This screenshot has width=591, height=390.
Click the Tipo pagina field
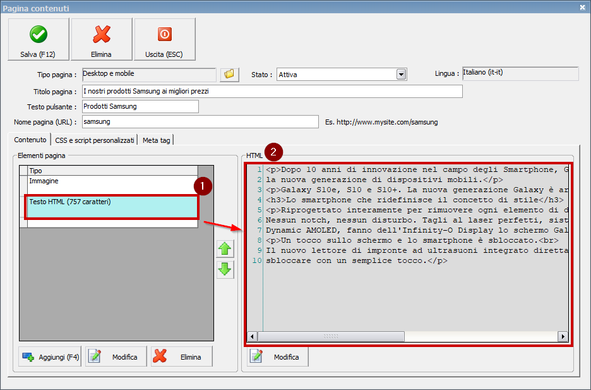149,75
